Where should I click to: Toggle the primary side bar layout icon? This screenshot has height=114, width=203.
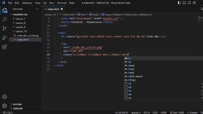[179, 3]
